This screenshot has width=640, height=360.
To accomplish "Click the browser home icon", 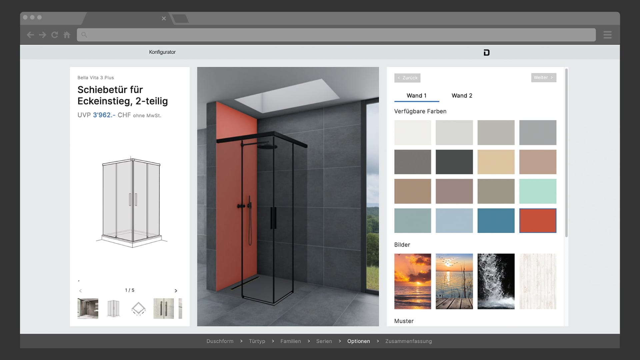I will pos(67,35).
